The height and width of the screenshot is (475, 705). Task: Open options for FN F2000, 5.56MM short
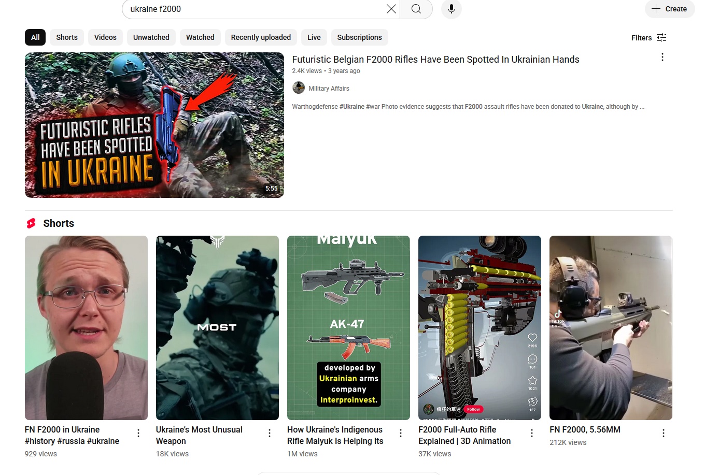click(664, 433)
